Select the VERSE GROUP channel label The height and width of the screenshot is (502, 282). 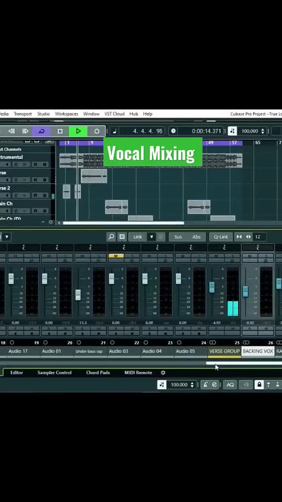coord(224,351)
